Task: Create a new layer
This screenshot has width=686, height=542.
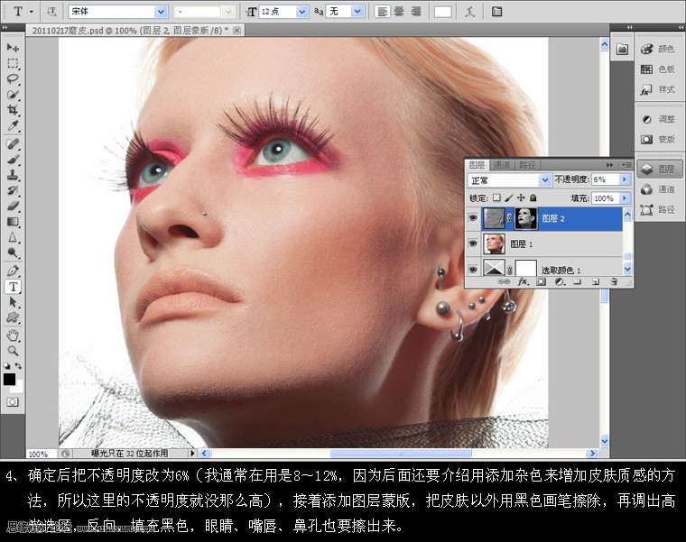Action: click(x=596, y=282)
